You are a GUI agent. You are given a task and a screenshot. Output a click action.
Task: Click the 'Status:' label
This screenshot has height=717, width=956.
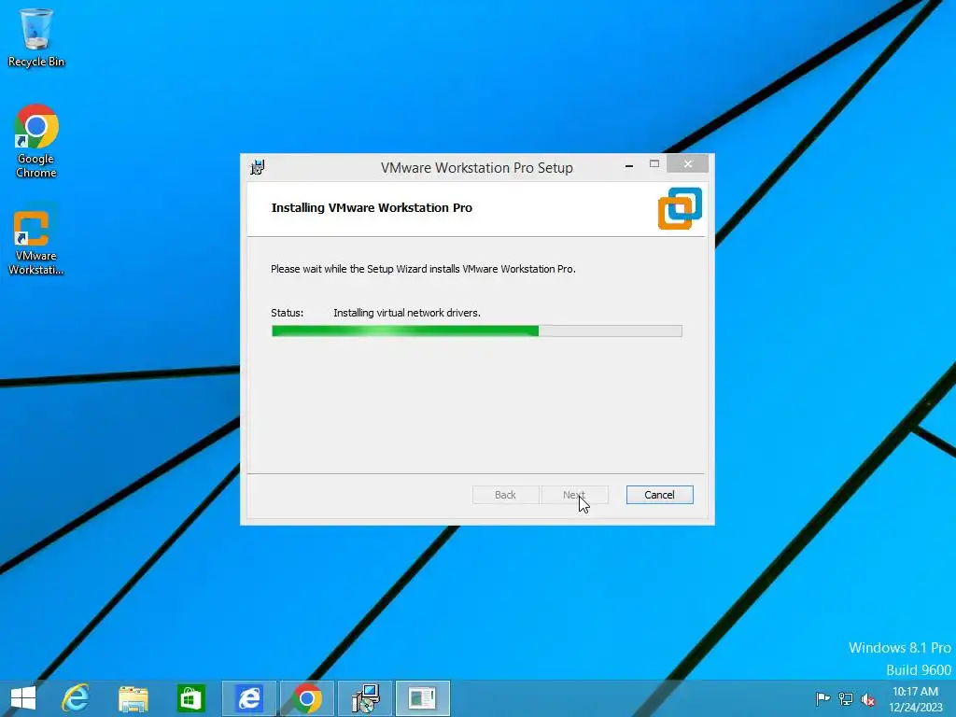point(288,313)
